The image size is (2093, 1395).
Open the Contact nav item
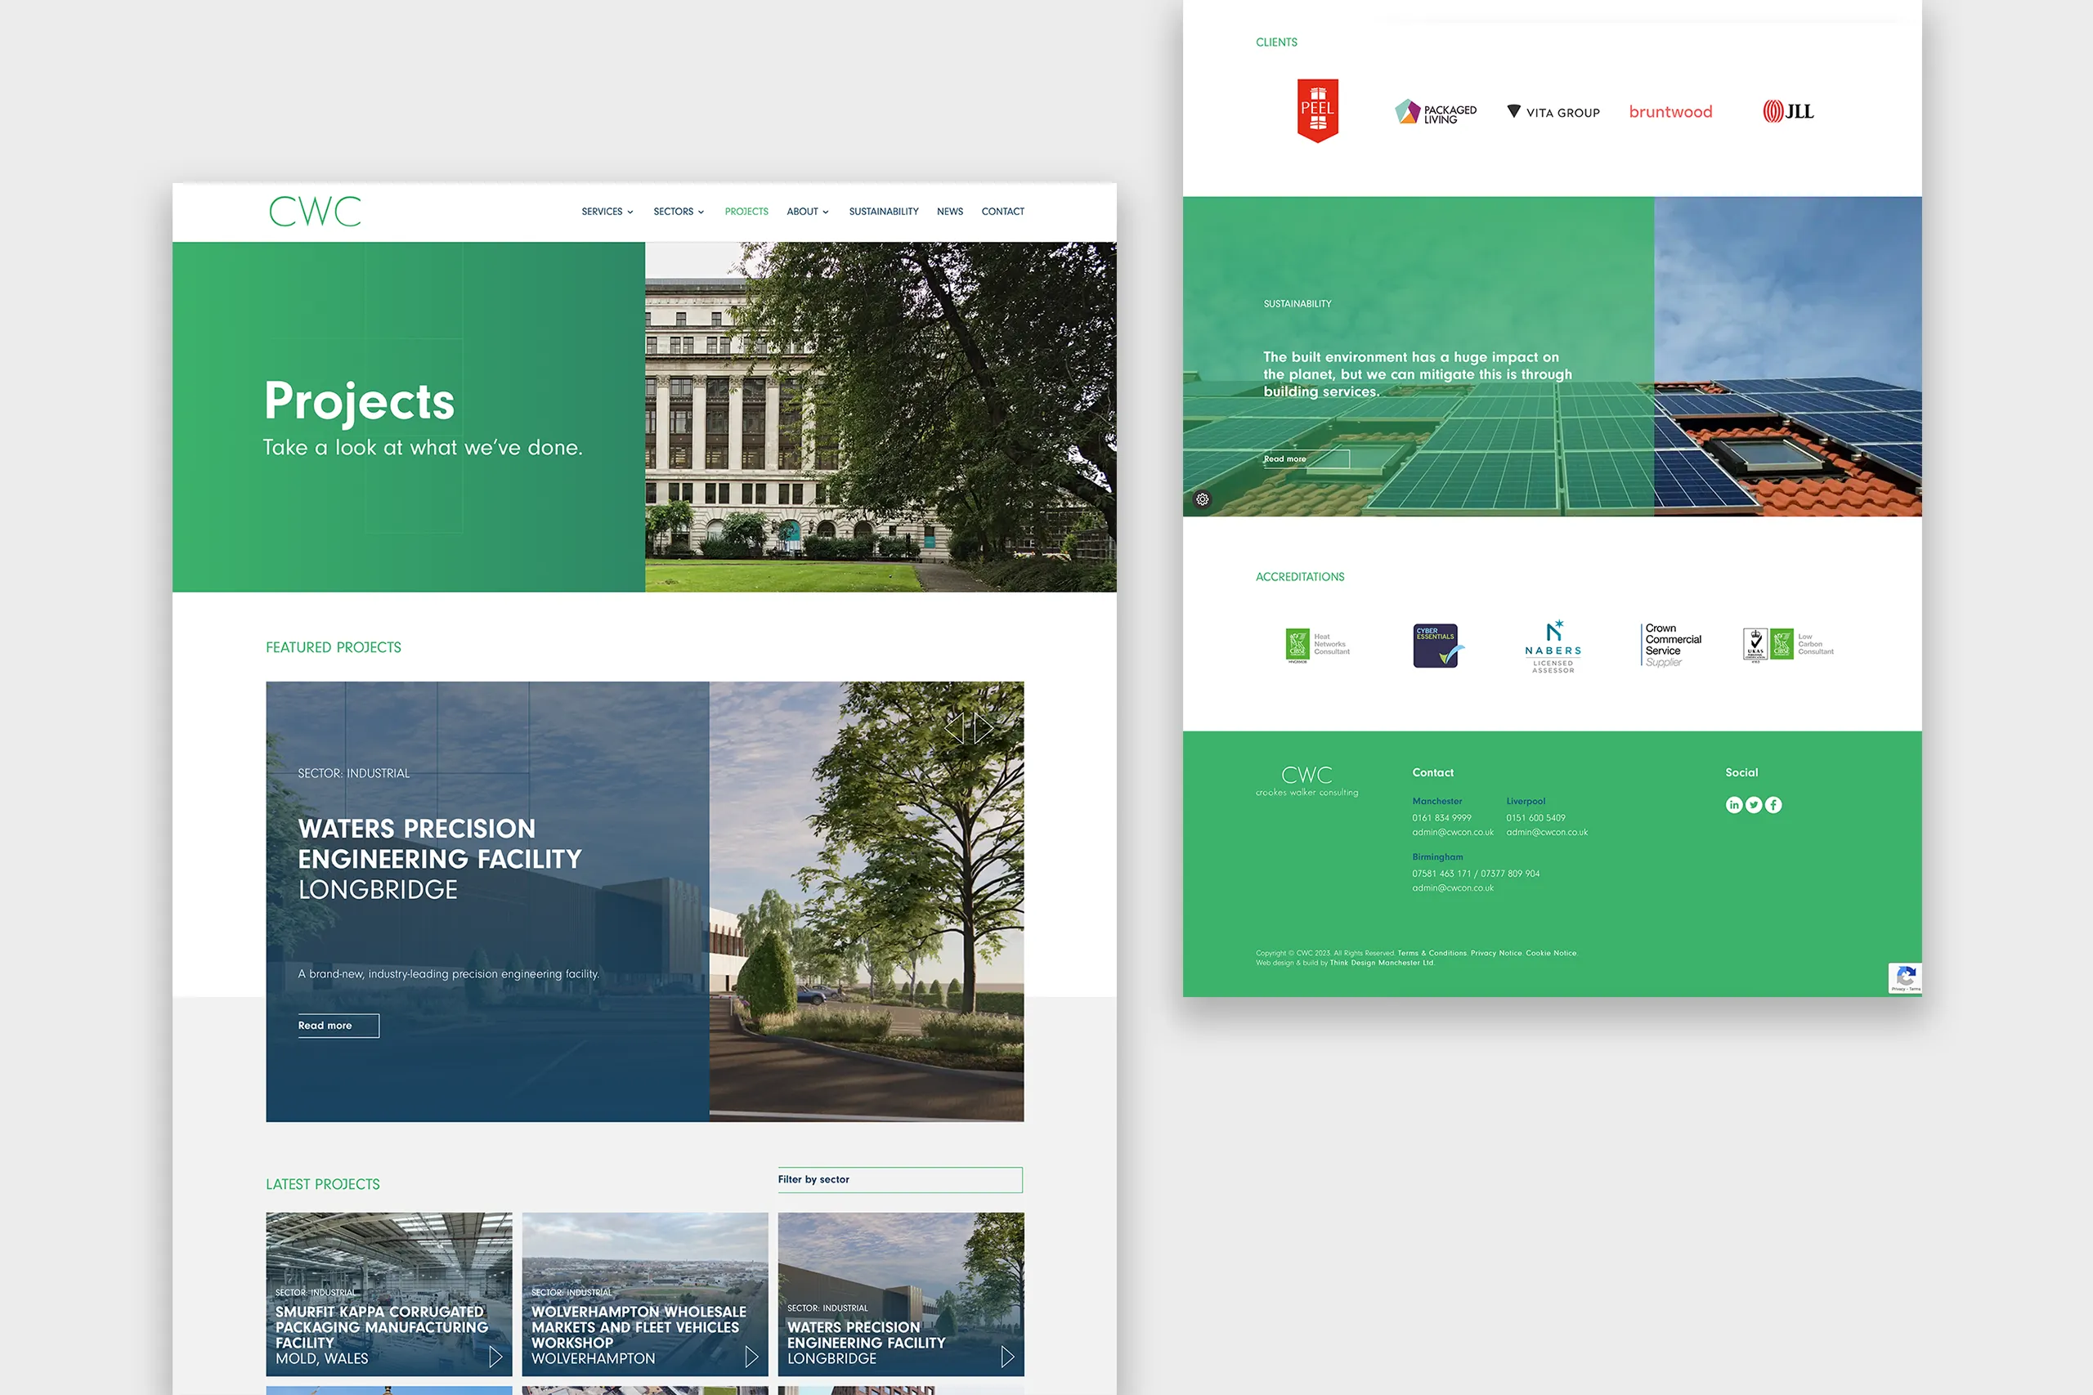(1003, 212)
